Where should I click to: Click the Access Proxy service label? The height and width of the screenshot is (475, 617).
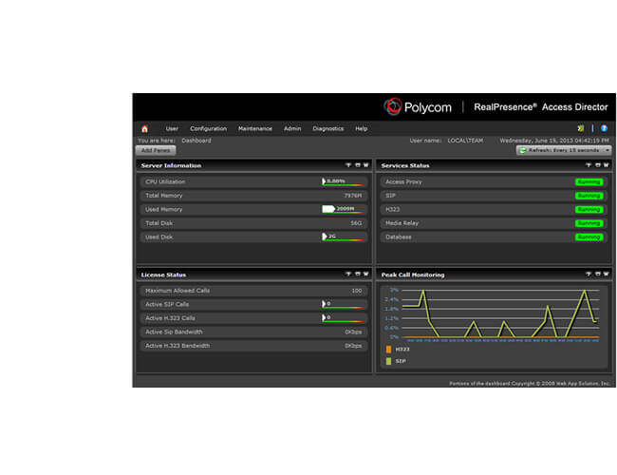403,182
